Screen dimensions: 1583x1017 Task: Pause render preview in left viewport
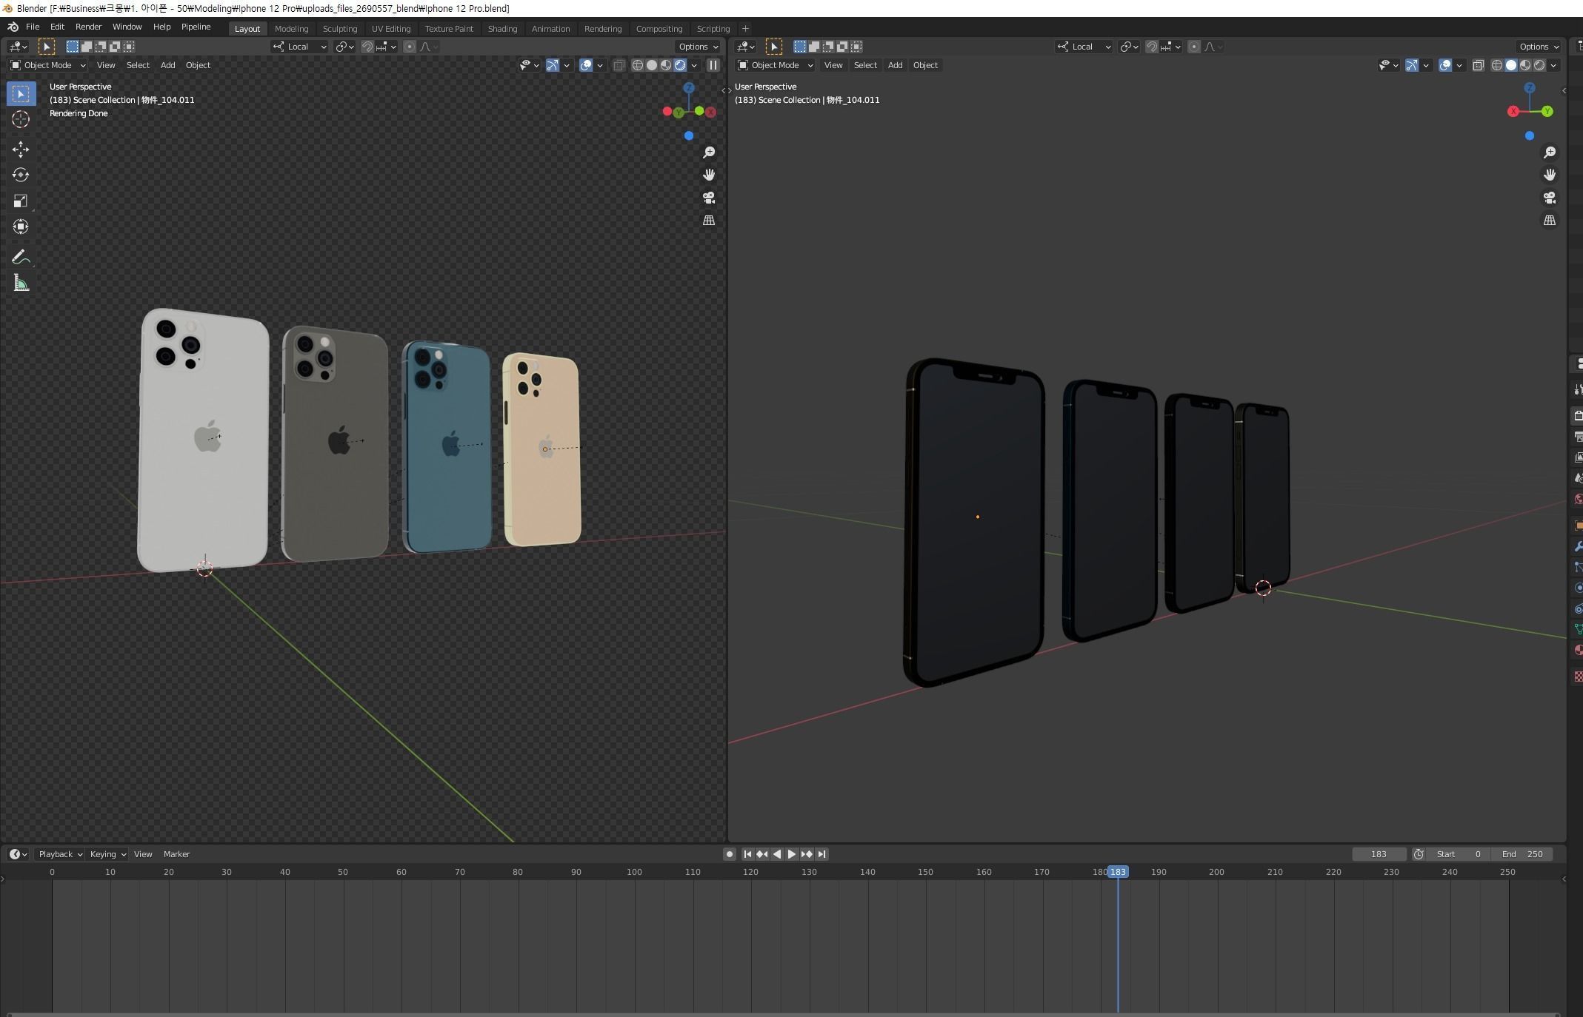(x=713, y=65)
